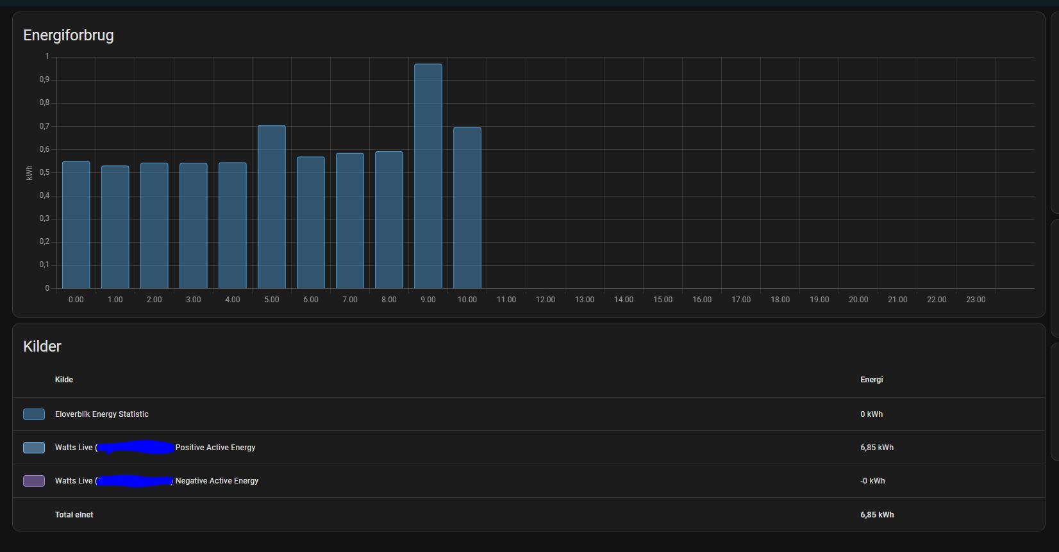Viewport: 1059px width, 552px height.
Task: Click the Energi column header
Action: (871, 380)
